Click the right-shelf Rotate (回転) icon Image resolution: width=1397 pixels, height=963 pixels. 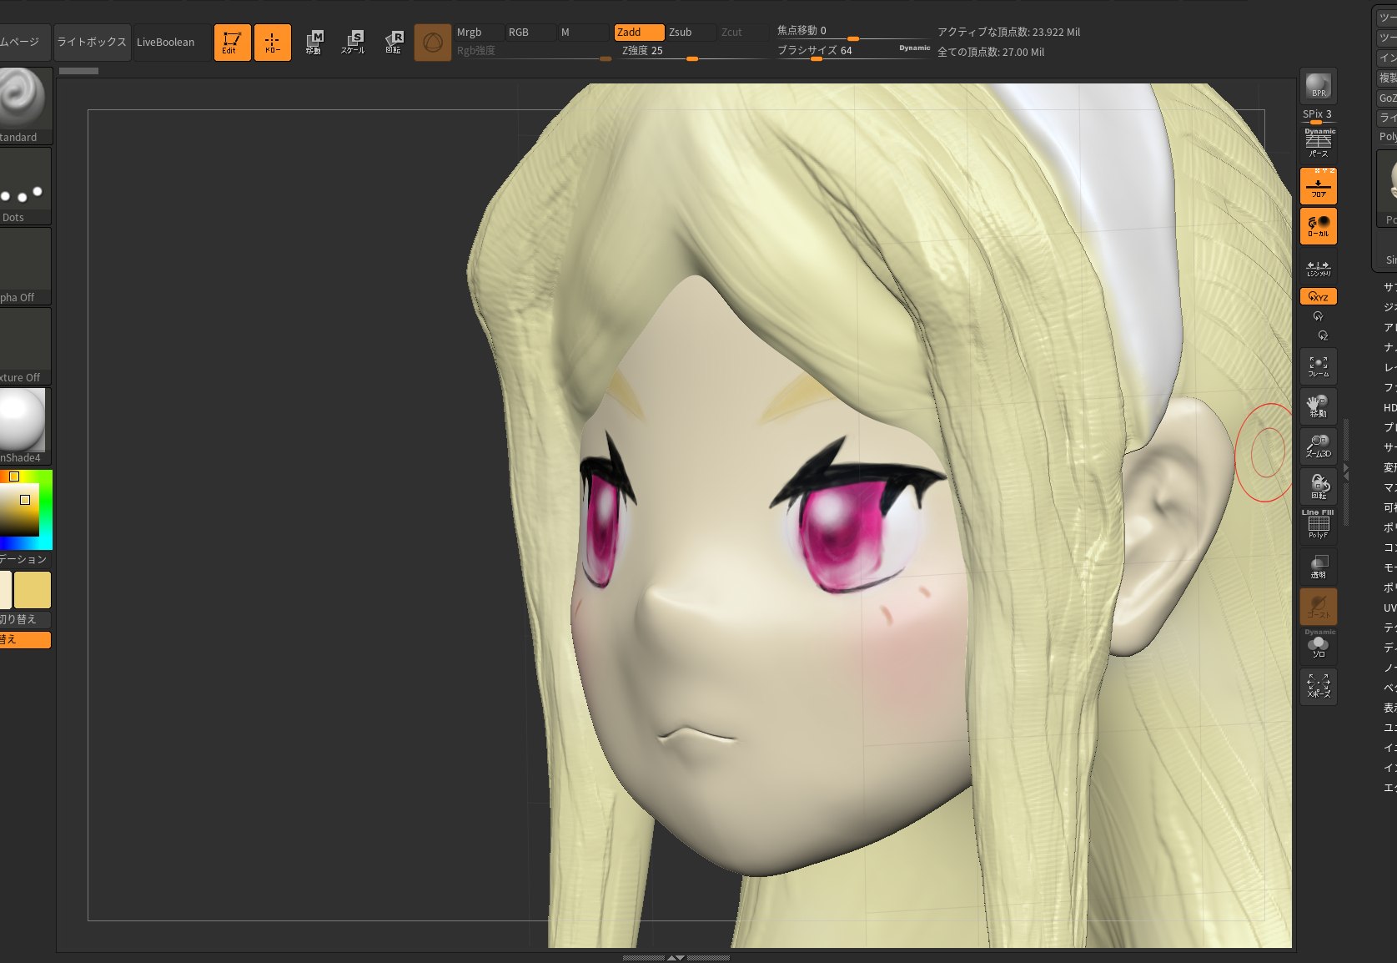pyautogui.click(x=1319, y=487)
